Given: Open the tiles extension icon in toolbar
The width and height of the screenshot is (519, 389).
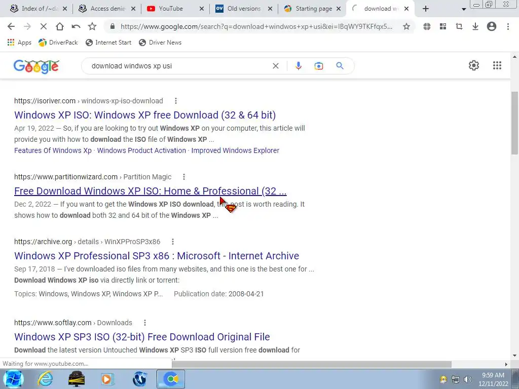Looking at the screenshot, I should pos(443,26).
